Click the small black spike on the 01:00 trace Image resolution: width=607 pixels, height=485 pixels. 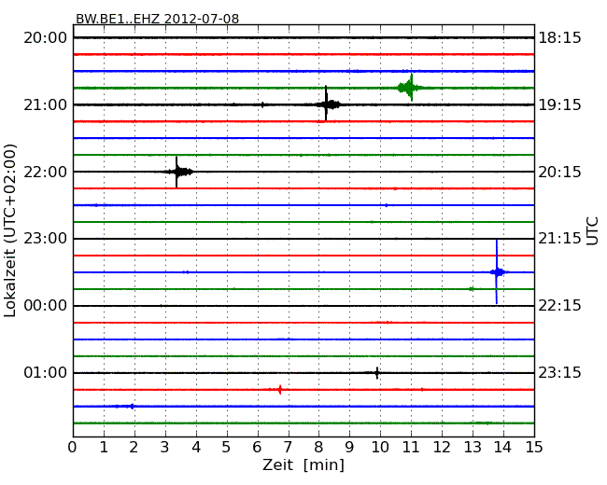(376, 373)
